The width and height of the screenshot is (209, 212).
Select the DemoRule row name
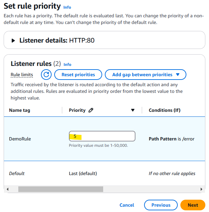coord(20,139)
